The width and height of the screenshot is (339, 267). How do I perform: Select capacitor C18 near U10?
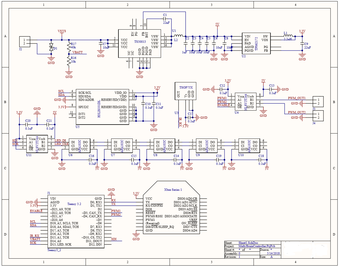[260, 160]
